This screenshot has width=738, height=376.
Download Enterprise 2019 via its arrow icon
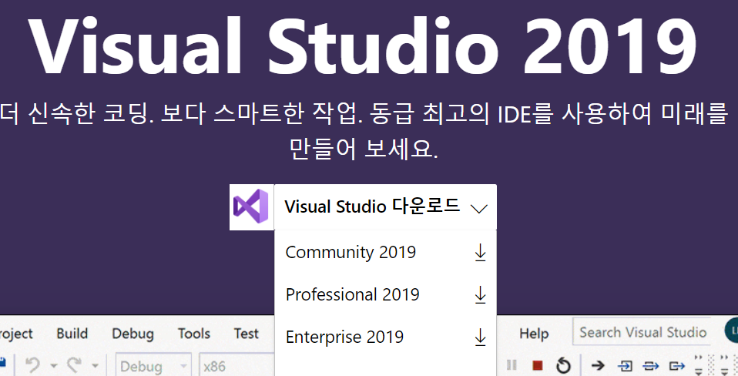[480, 337]
